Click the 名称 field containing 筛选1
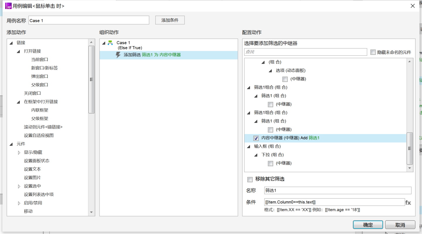Viewport: 422px width, 234px height. point(338,190)
